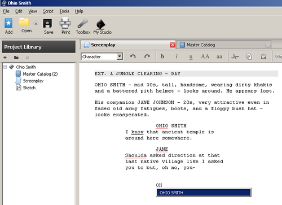Click the typed OH character line
The height and width of the screenshot is (205, 282).
(159, 185)
